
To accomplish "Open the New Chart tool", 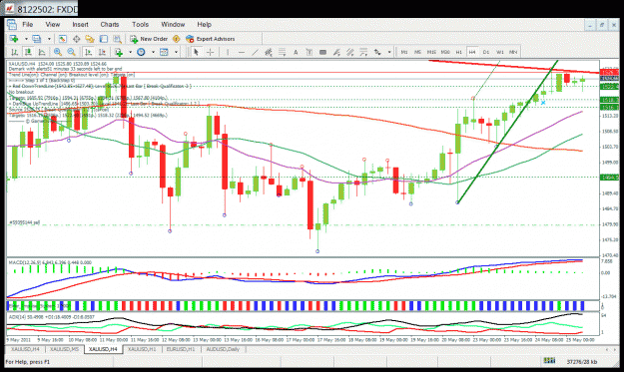I will (14, 39).
